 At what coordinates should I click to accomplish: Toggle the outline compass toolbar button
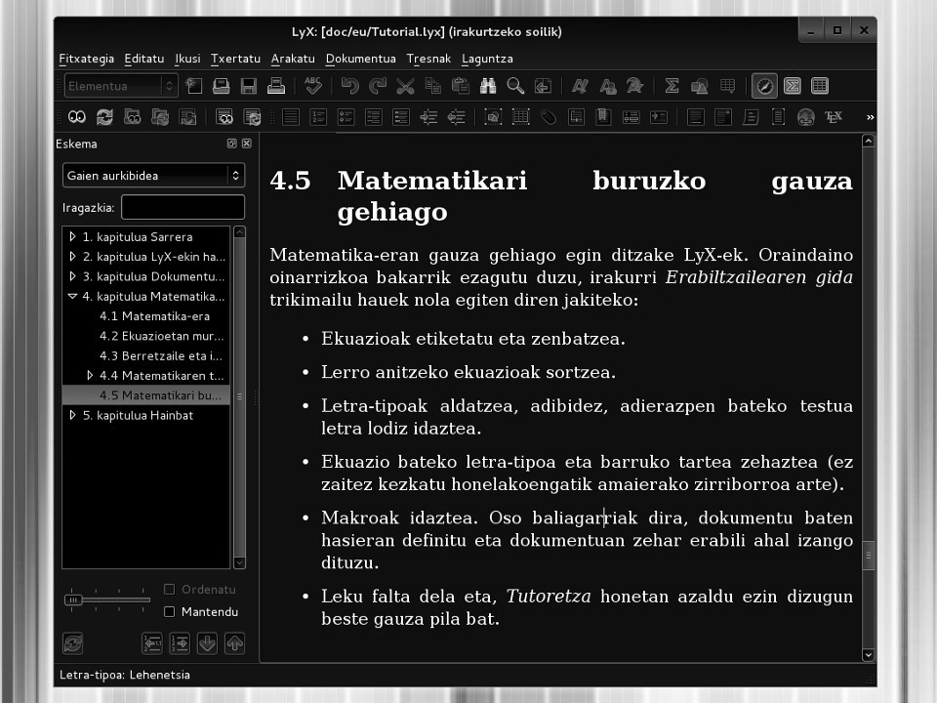click(x=765, y=86)
